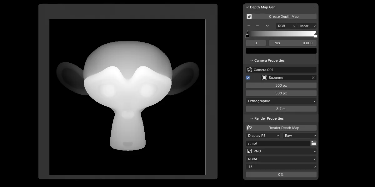Open the RGB color mode dropdown
375x187 pixels.
pyautogui.click(x=286, y=26)
